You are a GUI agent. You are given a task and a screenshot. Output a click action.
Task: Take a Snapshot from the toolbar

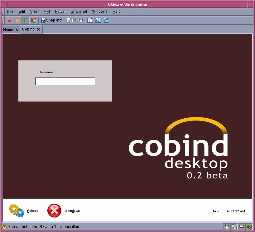tap(52, 20)
